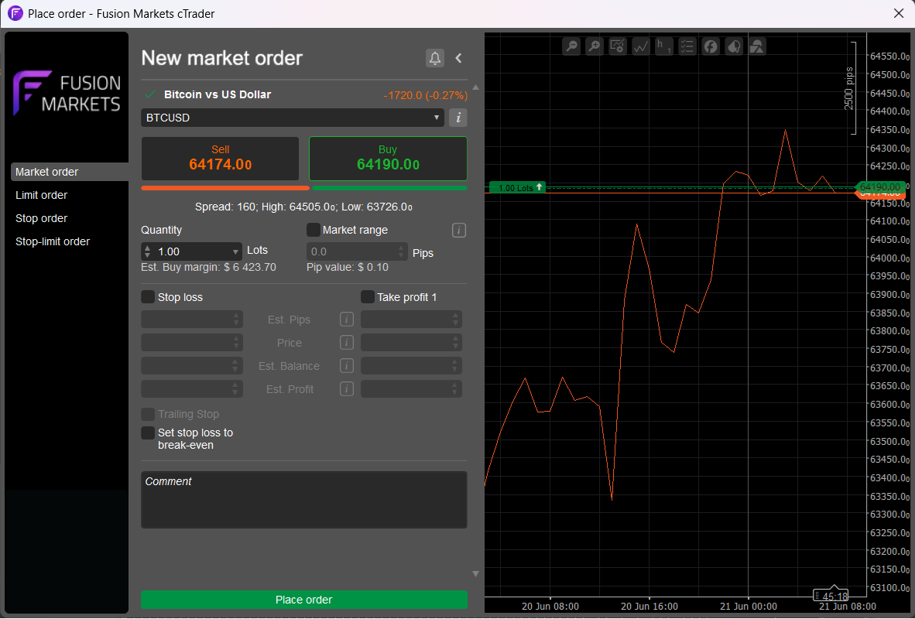Click the -1720.0 (-0.27%) change value
The width and height of the screenshot is (915, 619).
point(426,95)
